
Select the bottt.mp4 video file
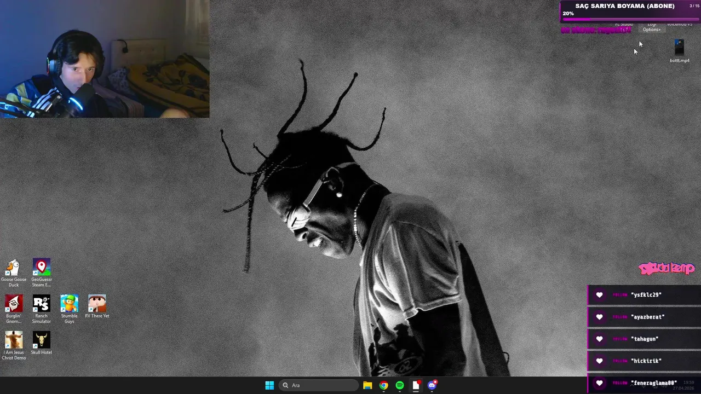click(679, 51)
